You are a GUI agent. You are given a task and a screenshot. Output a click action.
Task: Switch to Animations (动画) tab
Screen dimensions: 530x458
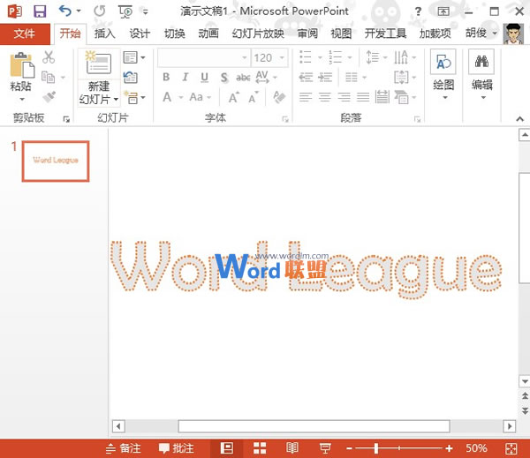[x=208, y=34]
